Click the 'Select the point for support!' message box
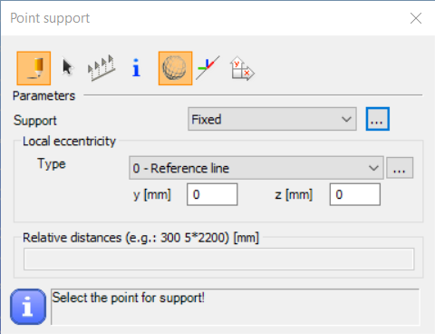The height and width of the screenshot is (334, 435). pyautogui.click(x=236, y=307)
